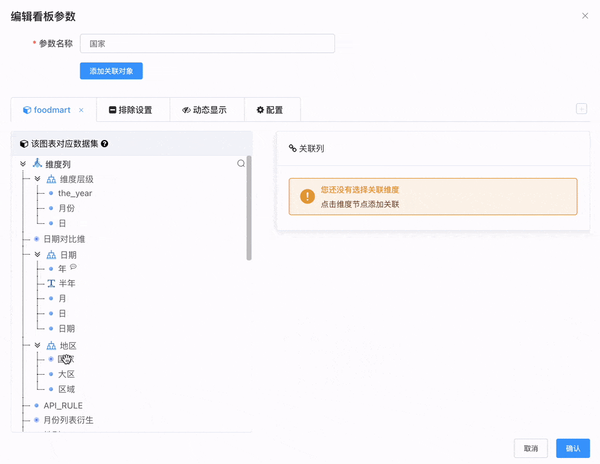The height and width of the screenshot is (464, 600).
Task: Click the plus icon to add tab
Action: tap(581, 109)
